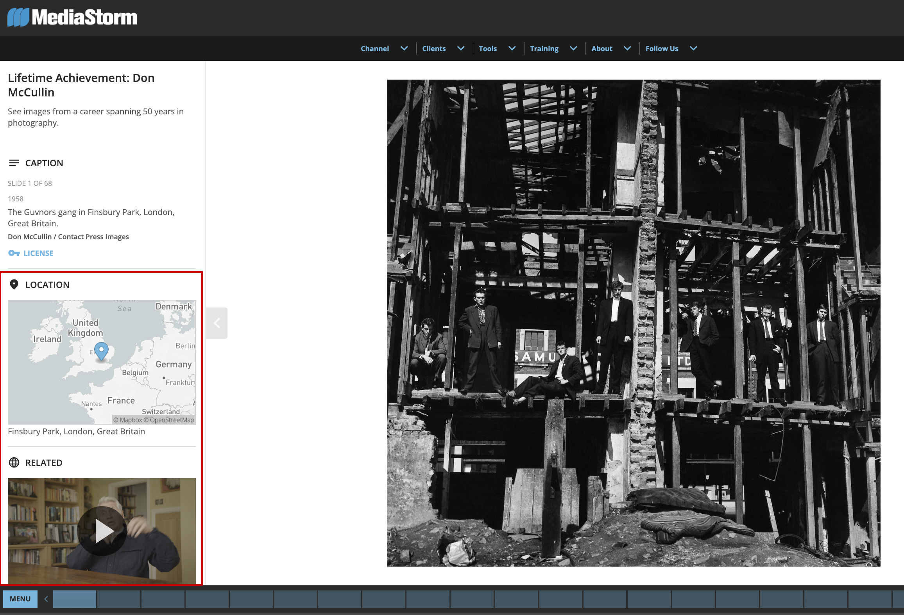Click the globe icon beside Related
Screen dimensions: 904x615
(14, 462)
